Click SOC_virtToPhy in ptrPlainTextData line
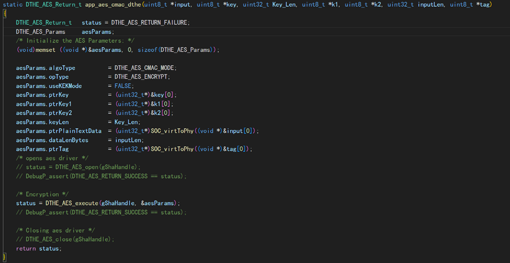 (172, 131)
